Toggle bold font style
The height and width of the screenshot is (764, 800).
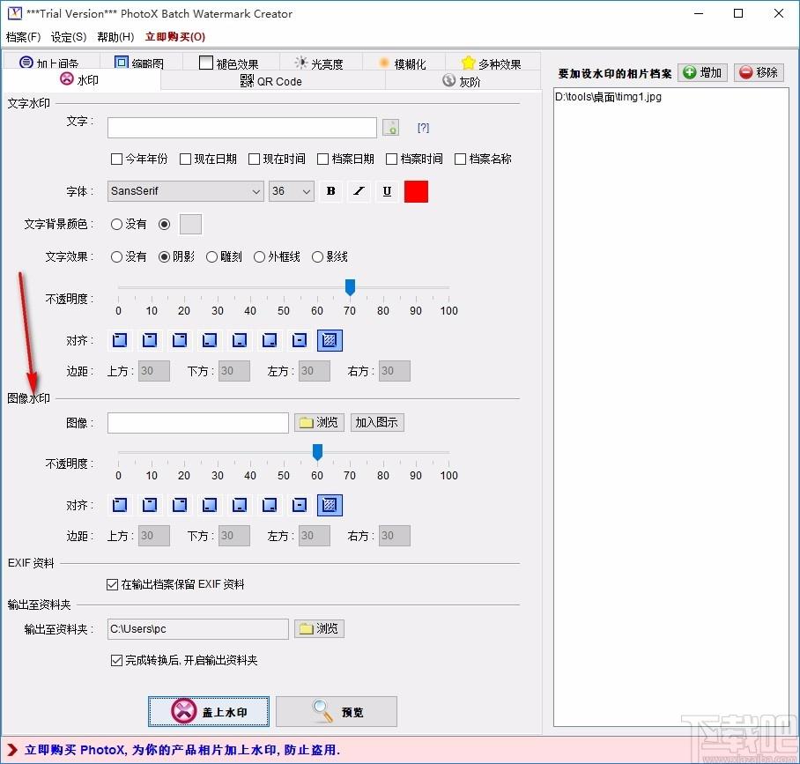331,191
